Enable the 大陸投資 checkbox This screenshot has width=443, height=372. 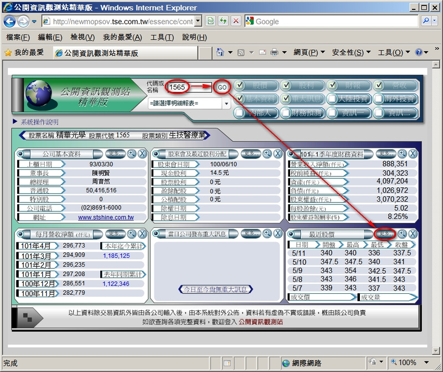coord(333,99)
